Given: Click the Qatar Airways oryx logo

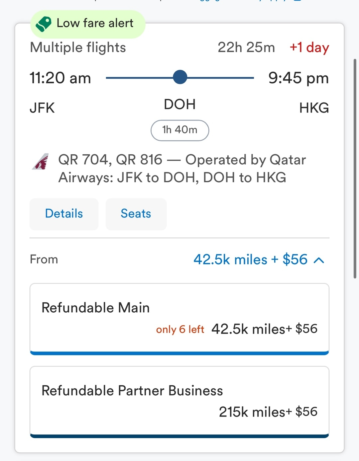Looking at the screenshot, I should click(40, 162).
